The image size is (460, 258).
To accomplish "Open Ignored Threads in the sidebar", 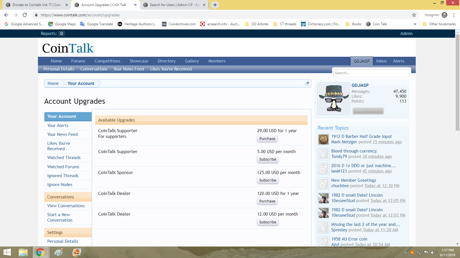I will [63, 176].
